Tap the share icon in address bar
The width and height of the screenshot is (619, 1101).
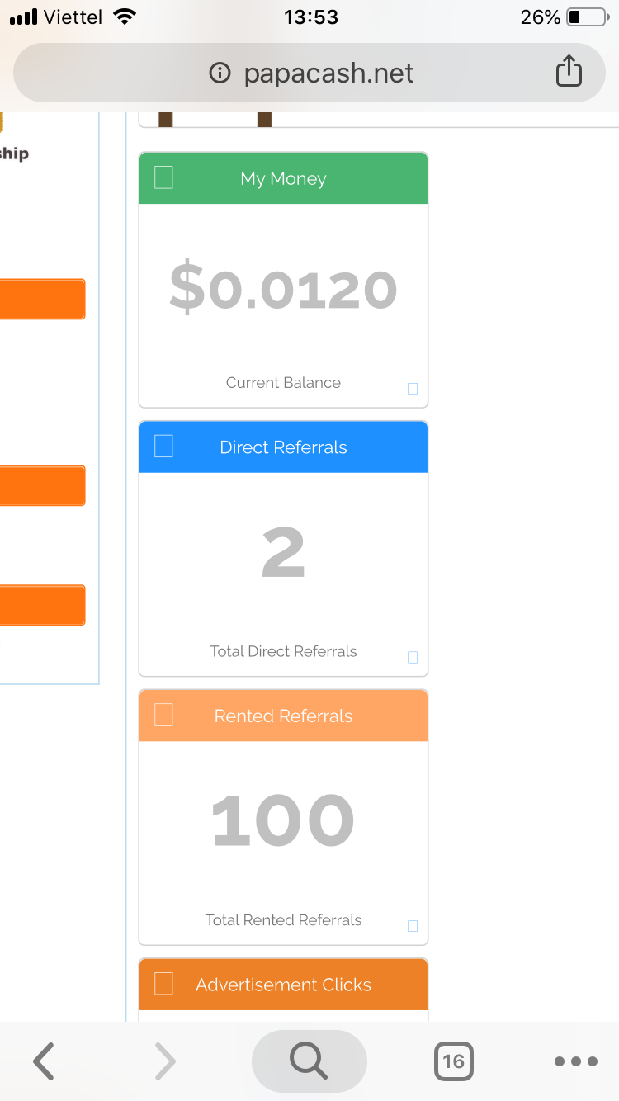pos(569,72)
